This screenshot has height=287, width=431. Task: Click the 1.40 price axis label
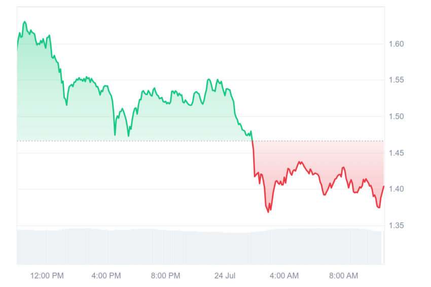tap(396, 189)
